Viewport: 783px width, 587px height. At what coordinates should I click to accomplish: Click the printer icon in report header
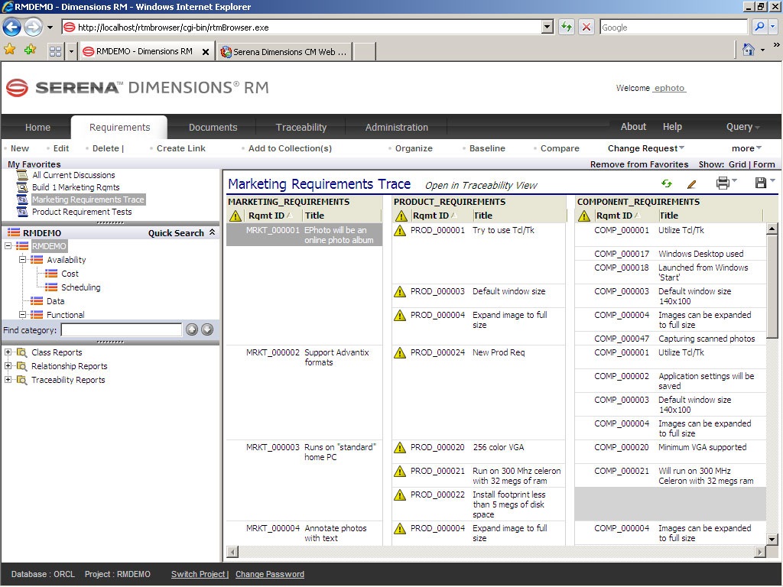coord(723,183)
